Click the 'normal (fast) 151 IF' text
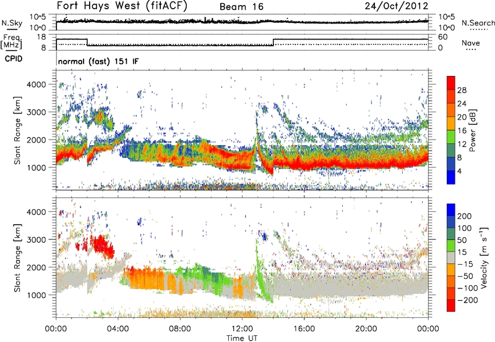The height and width of the screenshot is (342, 495). (98, 61)
